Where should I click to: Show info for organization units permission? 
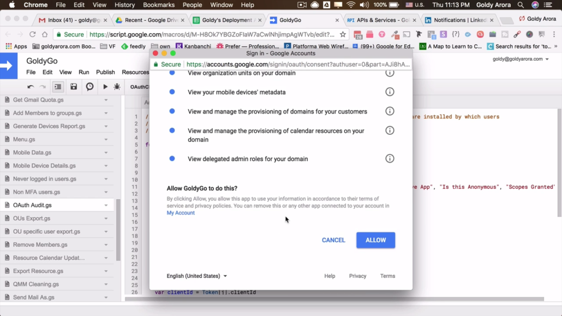pyautogui.click(x=390, y=73)
